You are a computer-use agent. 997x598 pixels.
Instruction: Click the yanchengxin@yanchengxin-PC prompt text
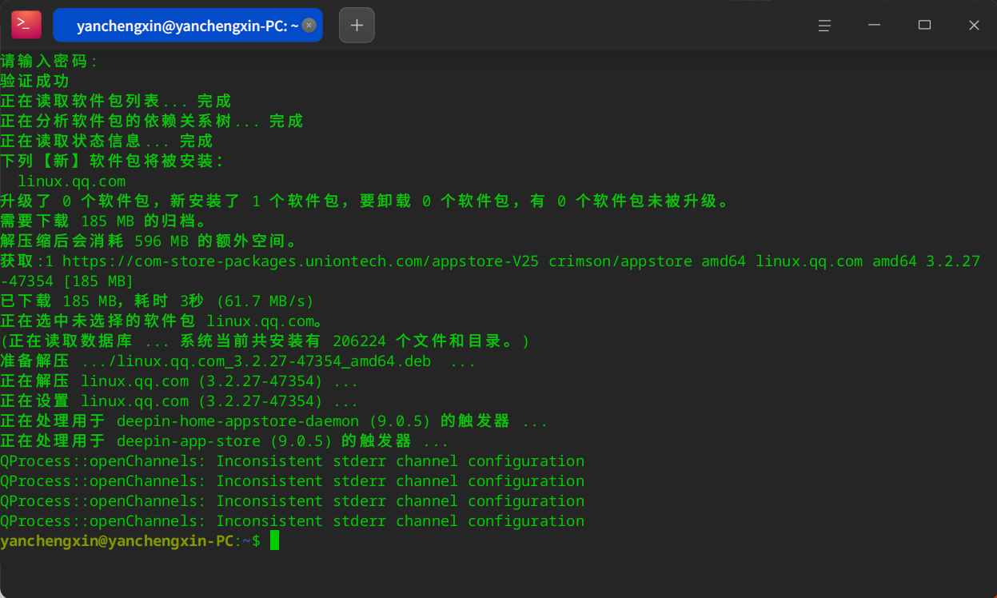117,541
